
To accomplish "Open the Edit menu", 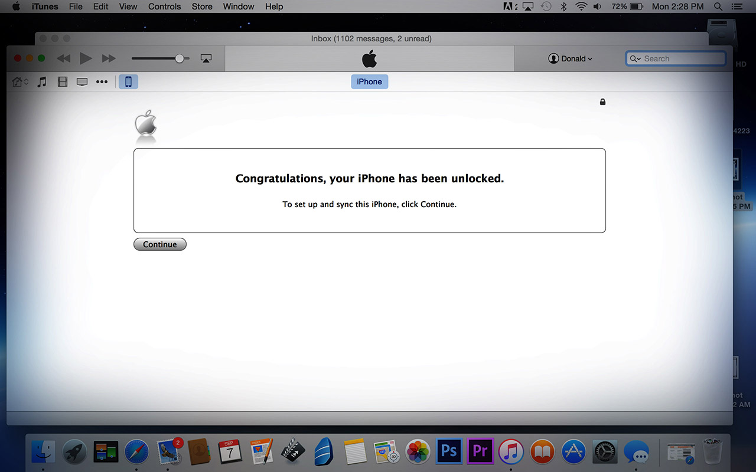I will 101,6.
